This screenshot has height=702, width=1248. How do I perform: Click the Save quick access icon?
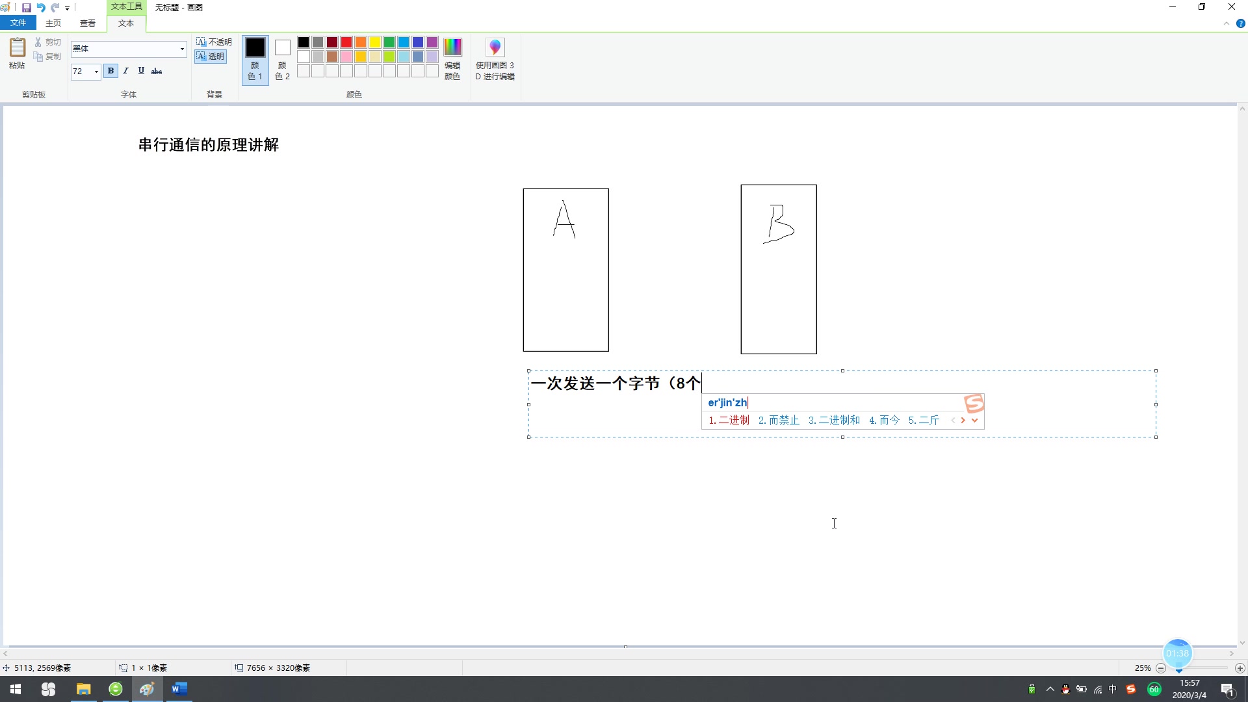click(x=27, y=8)
